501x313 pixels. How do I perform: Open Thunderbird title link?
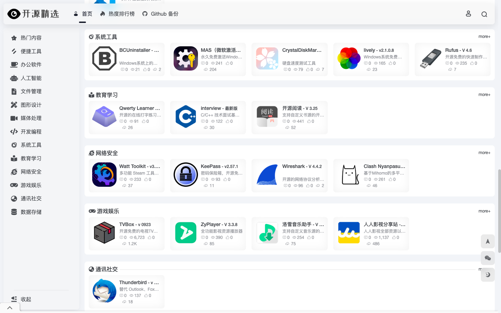point(139,282)
